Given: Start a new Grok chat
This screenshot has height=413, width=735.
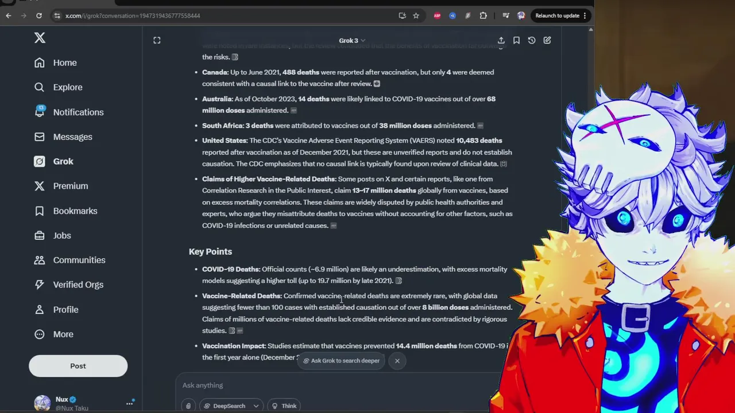Looking at the screenshot, I should [x=547, y=40].
